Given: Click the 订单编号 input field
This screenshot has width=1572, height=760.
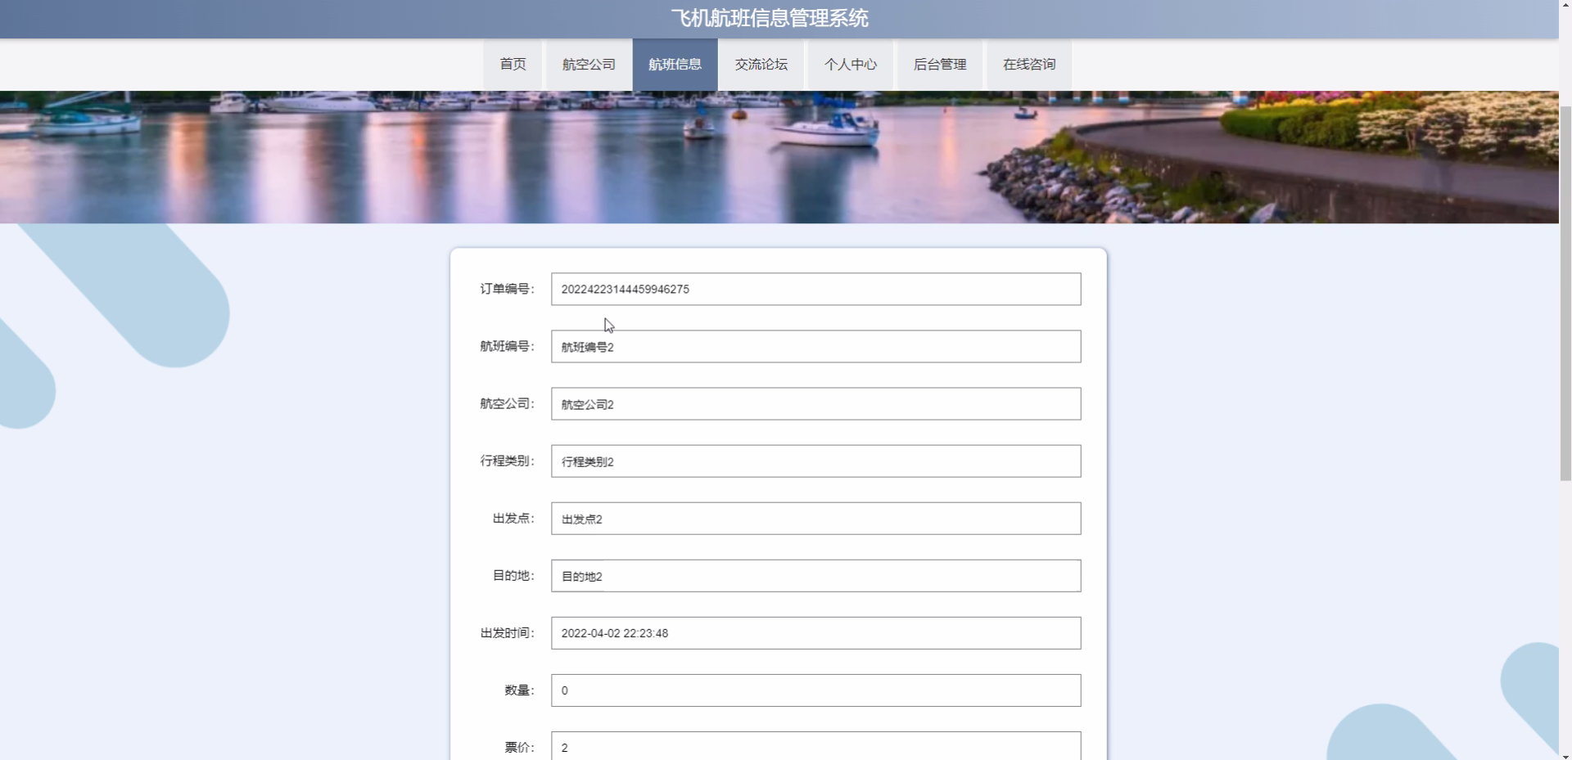Looking at the screenshot, I should (815, 289).
